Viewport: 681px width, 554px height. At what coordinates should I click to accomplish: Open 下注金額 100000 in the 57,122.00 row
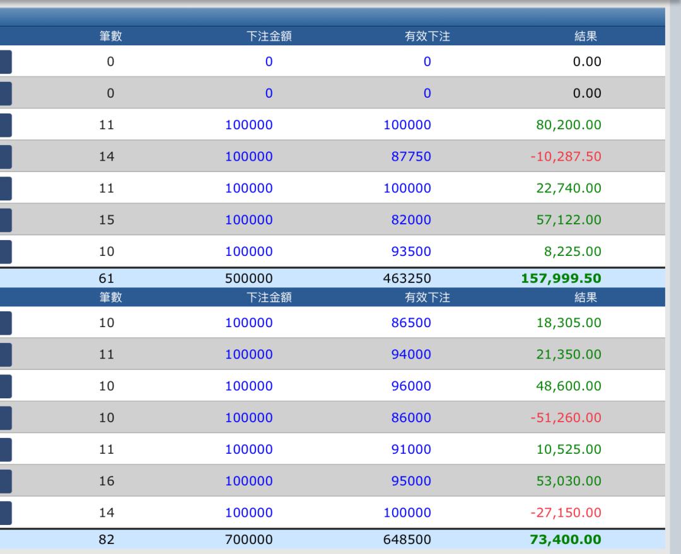[x=249, y=220]
